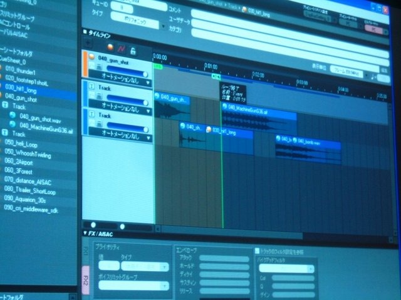The image size is (401, 300).
Task: Click the 040_sh... clip on second track
Action: tap(193, 136)
